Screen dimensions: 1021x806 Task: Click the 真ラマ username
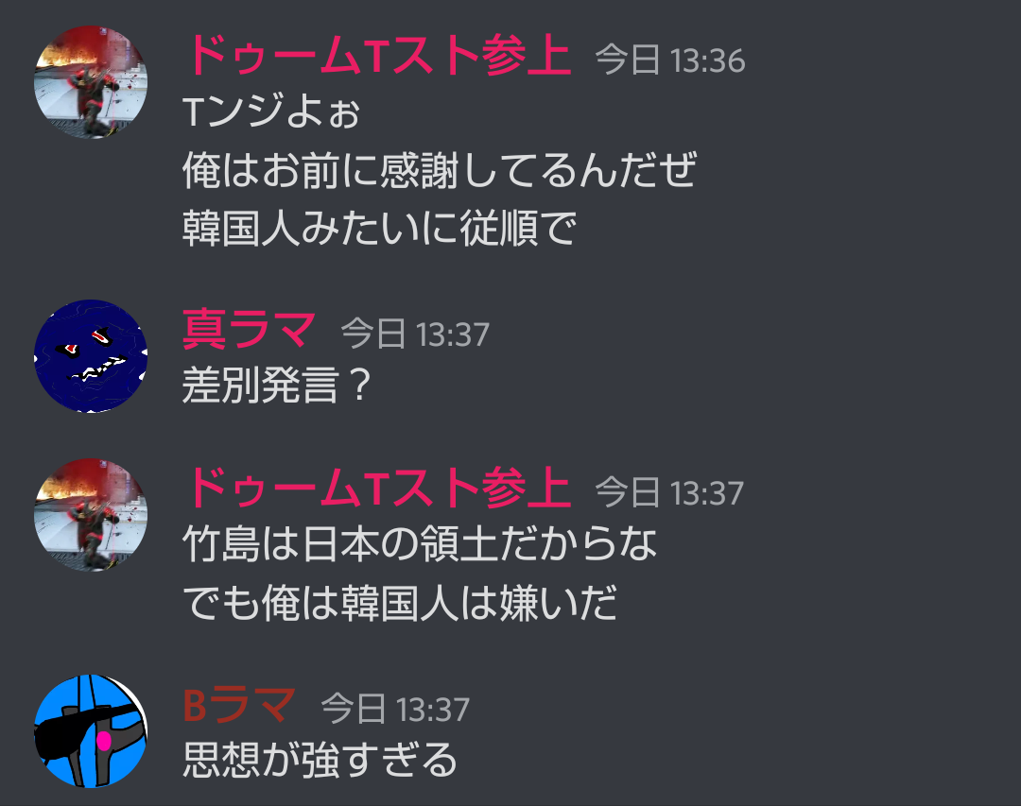249,330
